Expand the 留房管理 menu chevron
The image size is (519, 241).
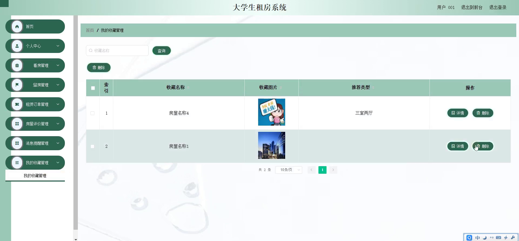tap(58, 85)
